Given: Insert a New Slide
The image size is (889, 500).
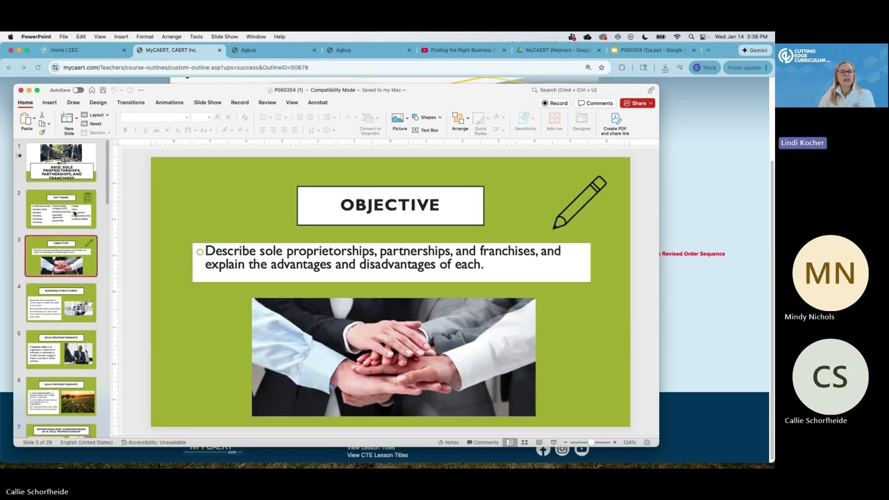Looking at the screenshot, I should [69, 122].
